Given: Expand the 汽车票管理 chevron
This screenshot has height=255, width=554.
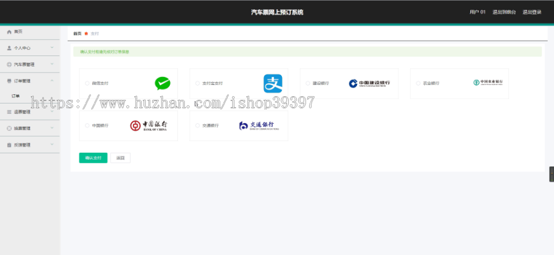Looking at the screenshot, I should (52, 64).
